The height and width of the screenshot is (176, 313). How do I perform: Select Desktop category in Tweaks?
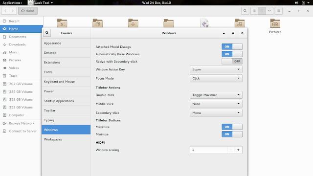point(66,53)
